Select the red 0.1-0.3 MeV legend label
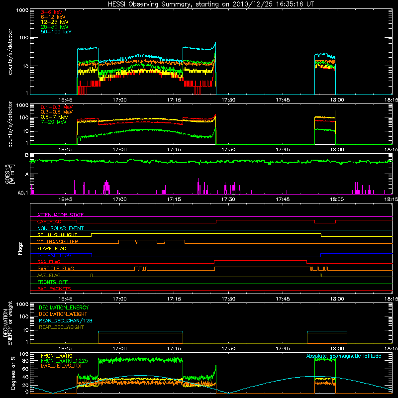This screenshot has width=398, height=398. click(x=57, y=107)
